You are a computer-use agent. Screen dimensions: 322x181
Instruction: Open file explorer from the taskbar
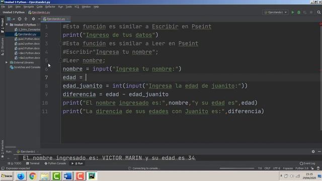tap(44, 176)
